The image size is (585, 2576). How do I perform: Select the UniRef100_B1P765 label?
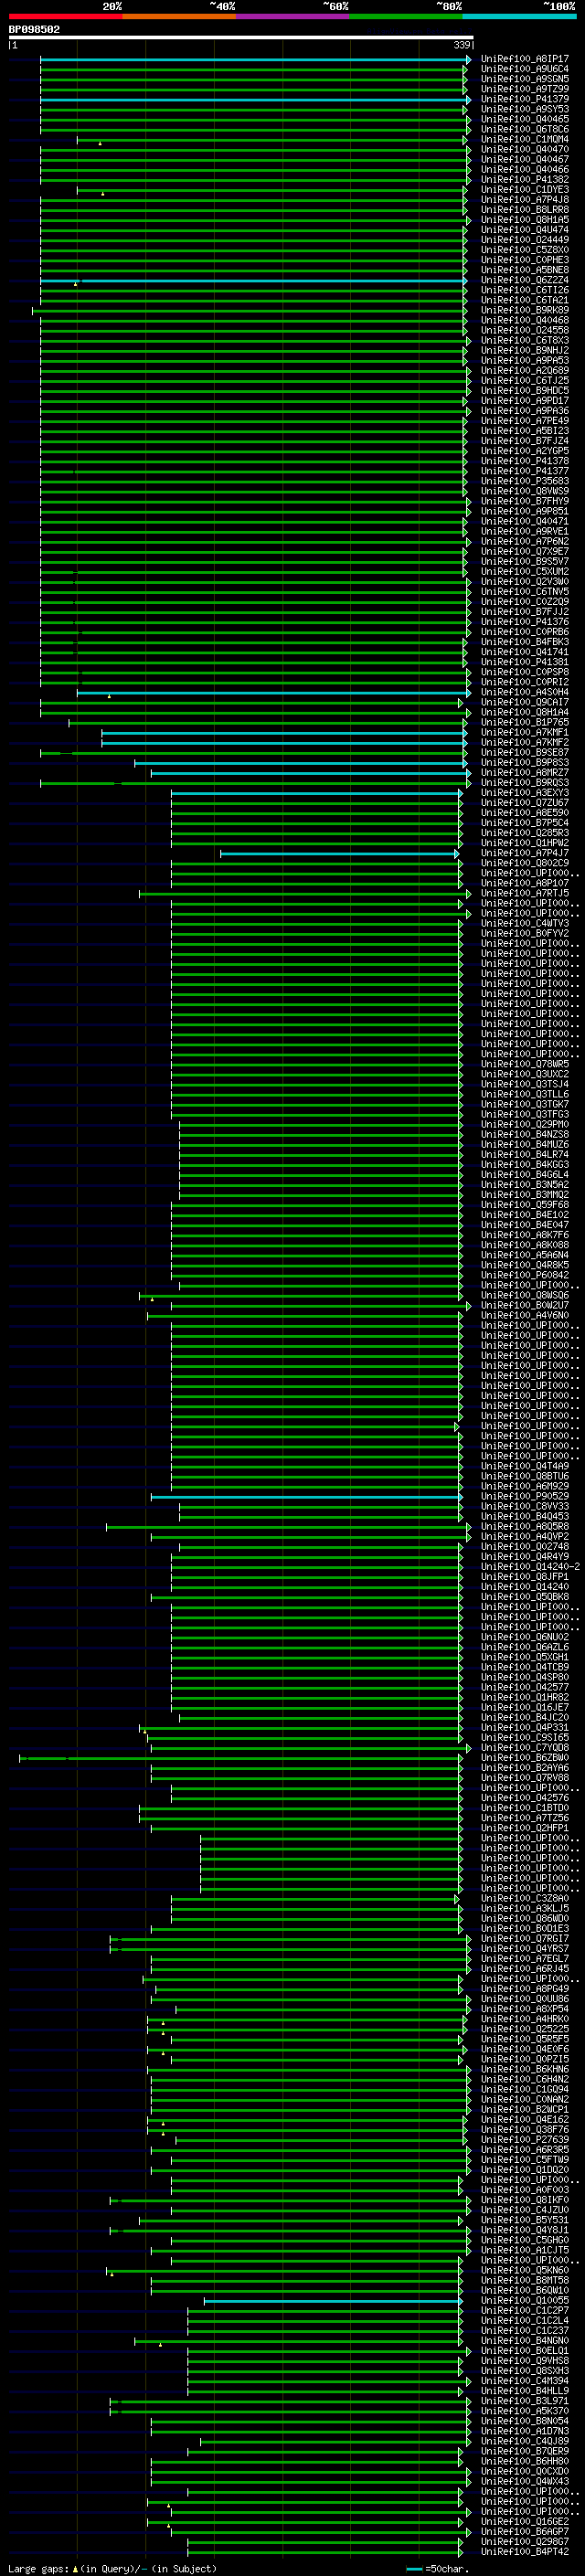coord(524,722)
